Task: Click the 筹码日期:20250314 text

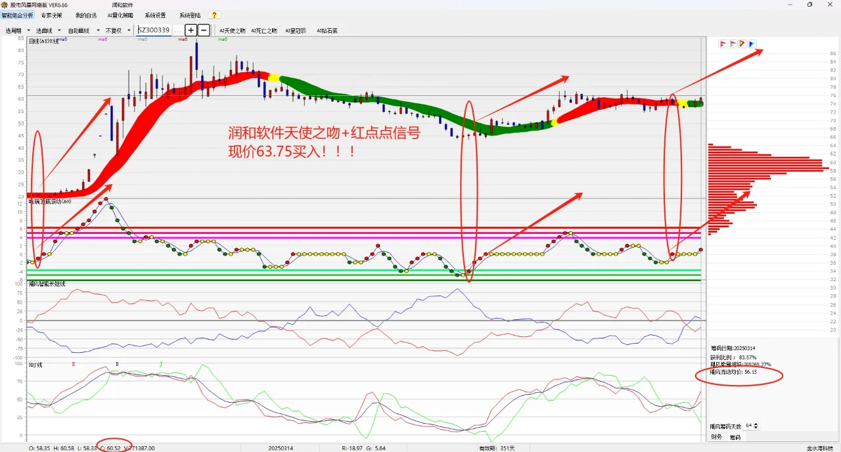Action: [x=734, y=348]
